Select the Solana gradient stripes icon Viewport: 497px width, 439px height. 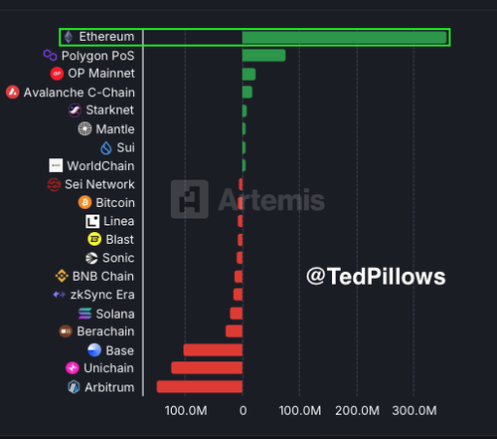pyautogui.click(x=85, y=314)
